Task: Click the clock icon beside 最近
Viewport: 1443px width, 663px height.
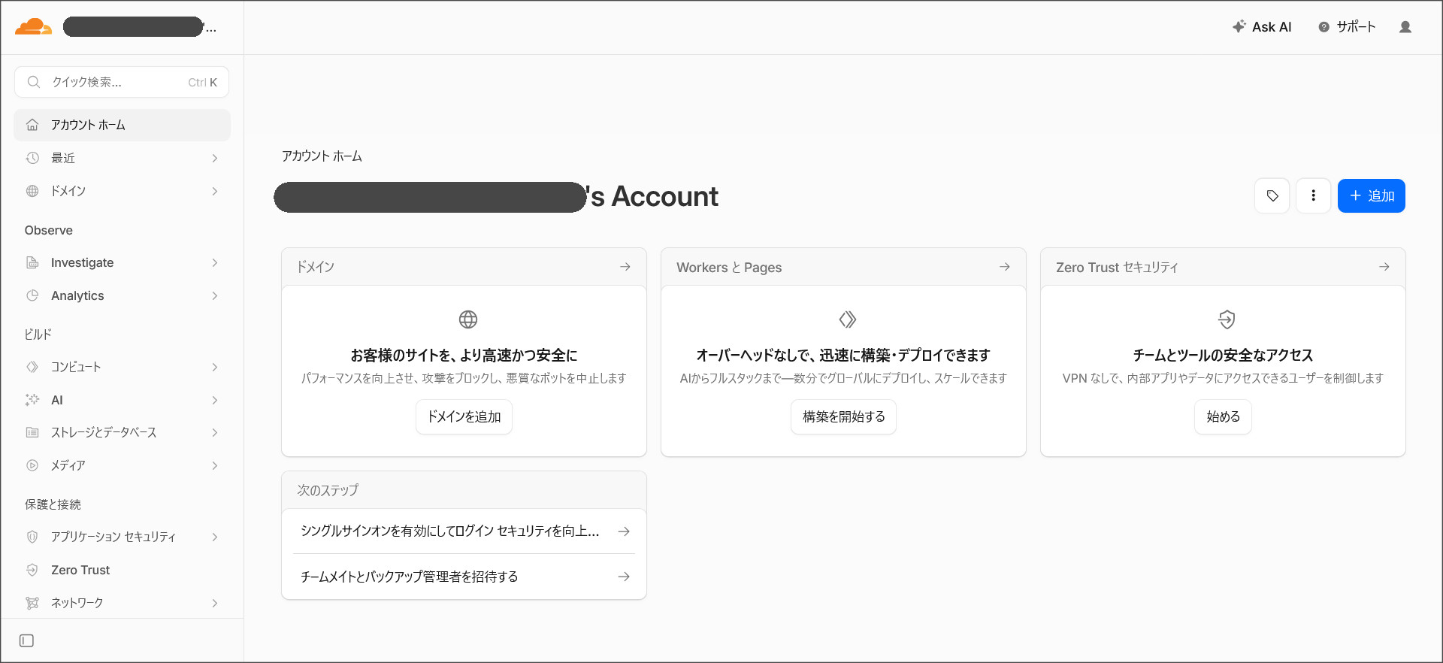Action: [32, 158]
